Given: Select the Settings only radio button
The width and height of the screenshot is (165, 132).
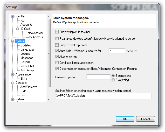Looking at the screenshot, I should (113, 76).
